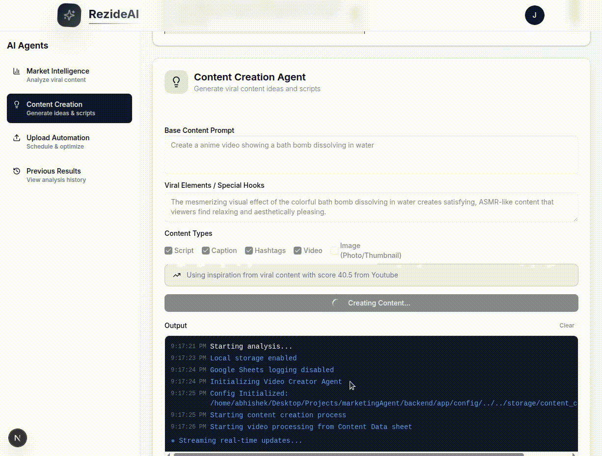The height and width of the screenshot is (456, 602).
Task: Clear the output log
Action: 567,325
